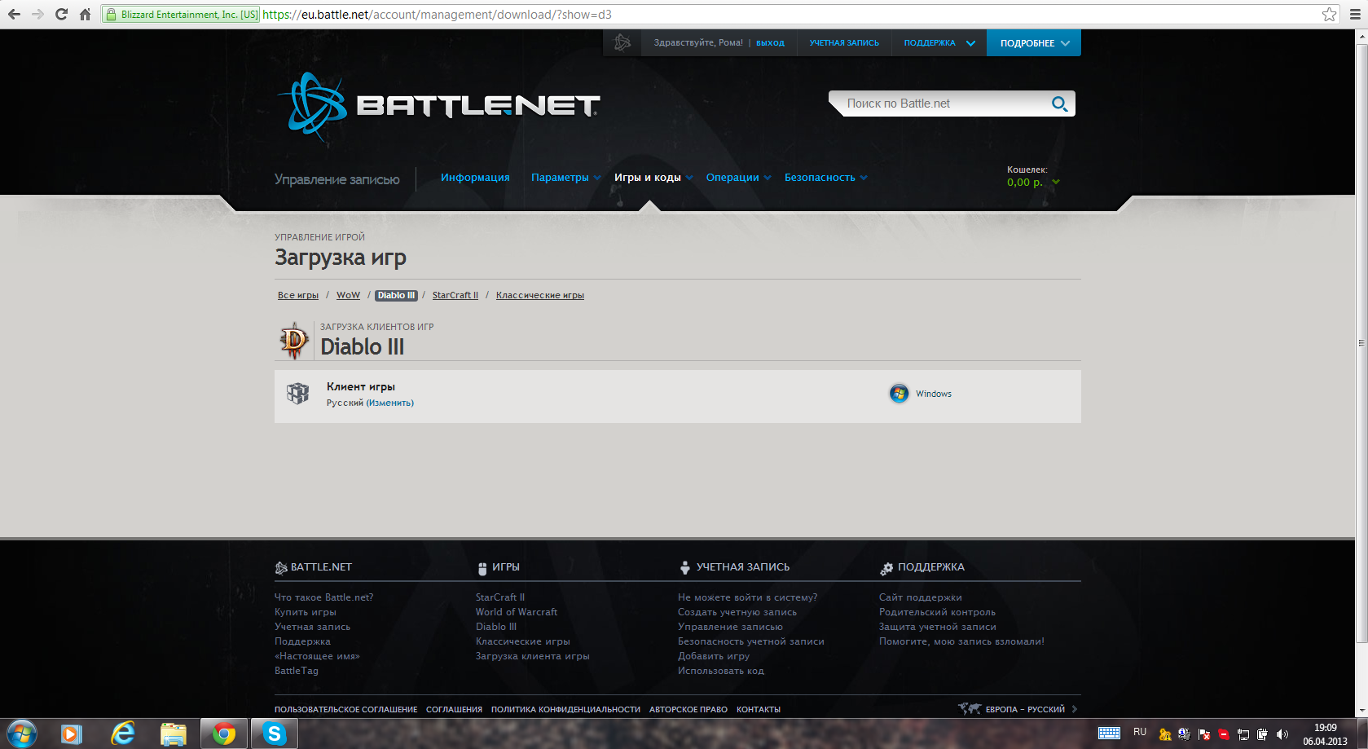Open Internet Explorer from the taskbar
The width and height of the screenshot is (1368, 749).
(123, 734)
